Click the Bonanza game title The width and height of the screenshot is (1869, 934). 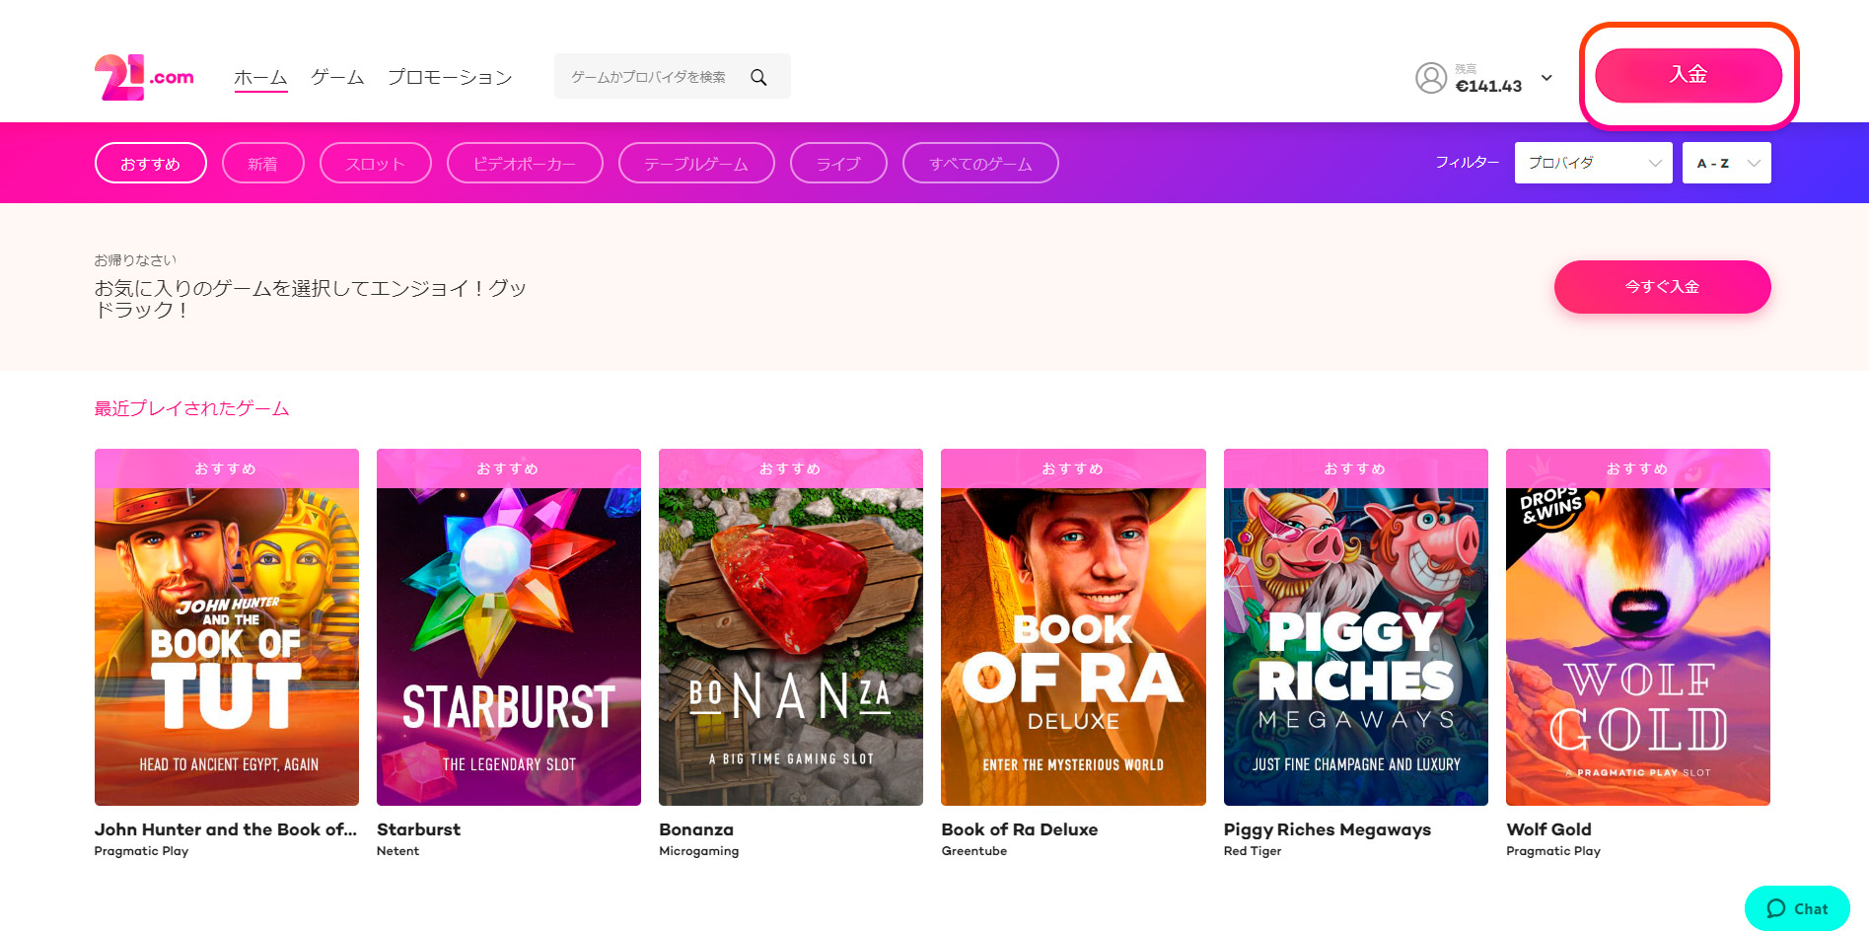click(x=696, y=829)
